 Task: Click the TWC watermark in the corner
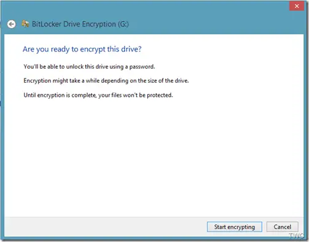[x=296, y=236]
